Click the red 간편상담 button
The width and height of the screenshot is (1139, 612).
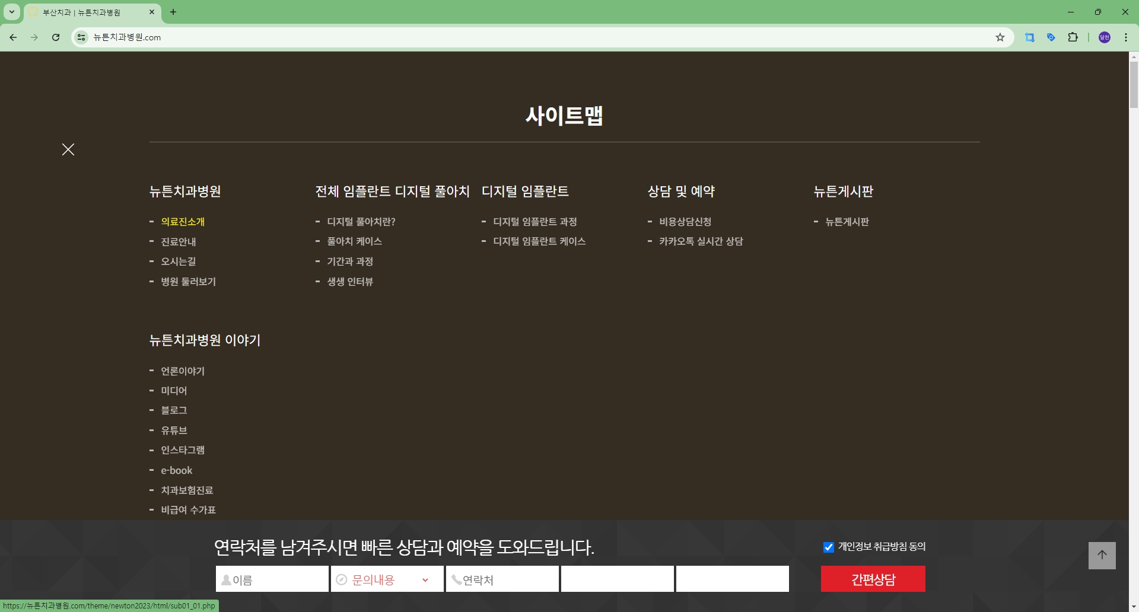point(873,579)
